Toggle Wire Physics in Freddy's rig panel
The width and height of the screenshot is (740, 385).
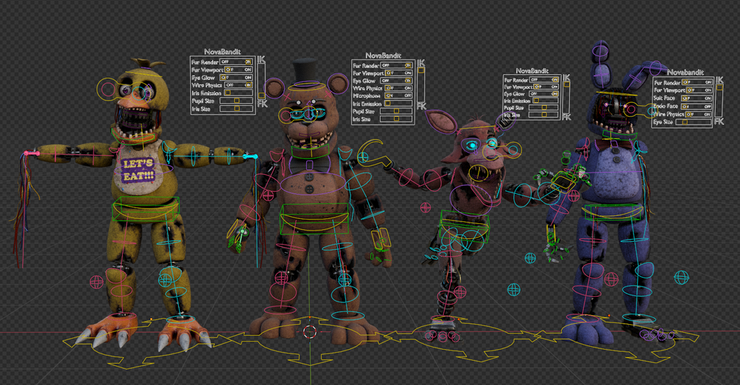399,88
